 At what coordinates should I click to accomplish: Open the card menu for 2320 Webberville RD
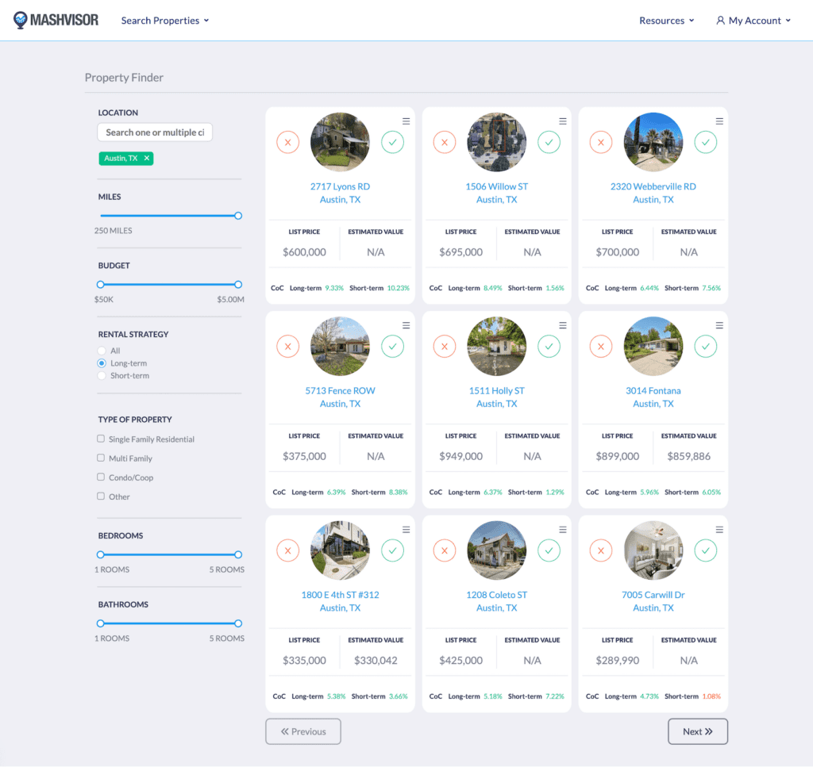(719, 121)
